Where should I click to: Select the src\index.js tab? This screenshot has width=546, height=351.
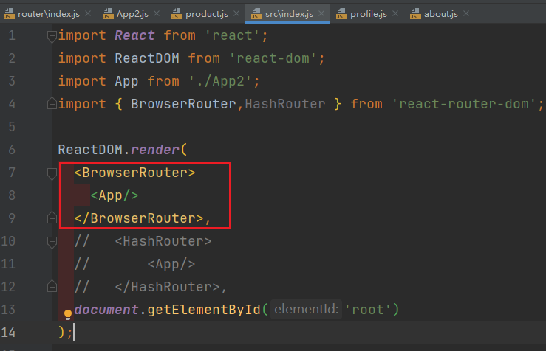(x=289, y=14)
